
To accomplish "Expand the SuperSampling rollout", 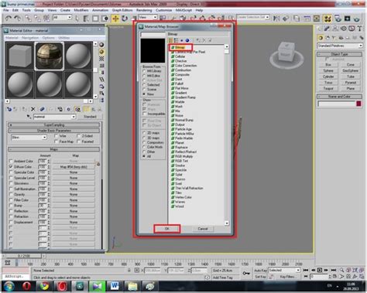I will 54,125.
